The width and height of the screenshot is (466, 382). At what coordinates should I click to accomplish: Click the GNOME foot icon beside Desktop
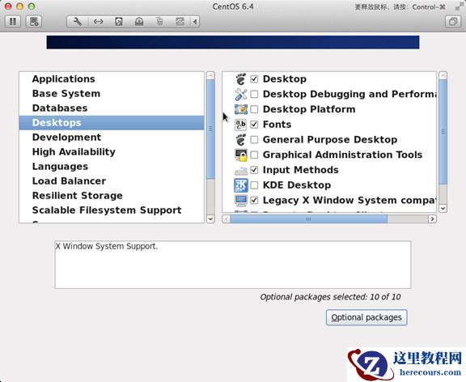(x=241, y=79)
